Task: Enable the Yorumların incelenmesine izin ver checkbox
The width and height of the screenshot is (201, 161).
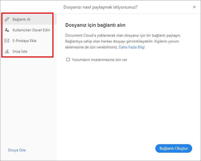Action: (68, 60)
